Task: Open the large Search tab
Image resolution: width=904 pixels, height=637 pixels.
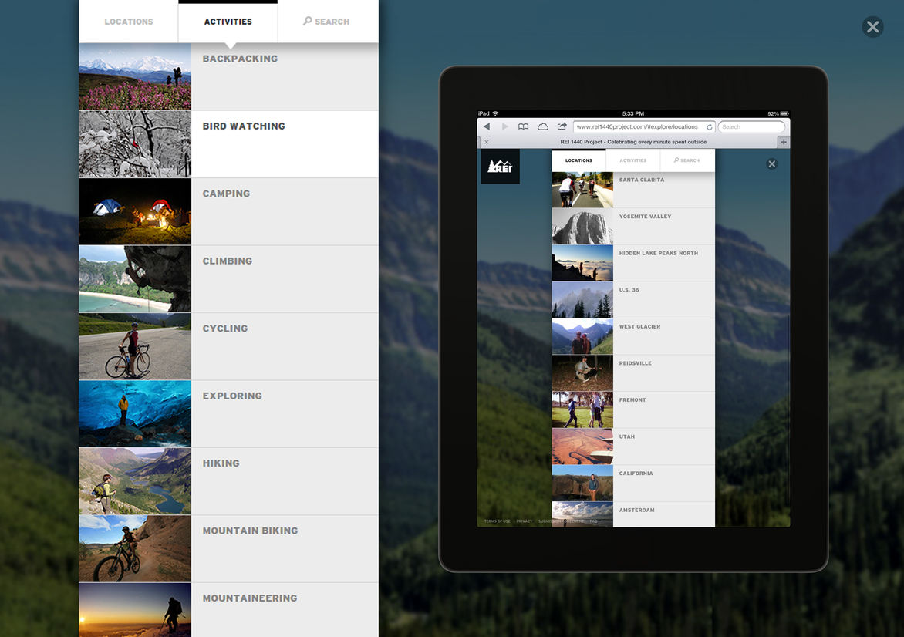Action: coord(327,22)
